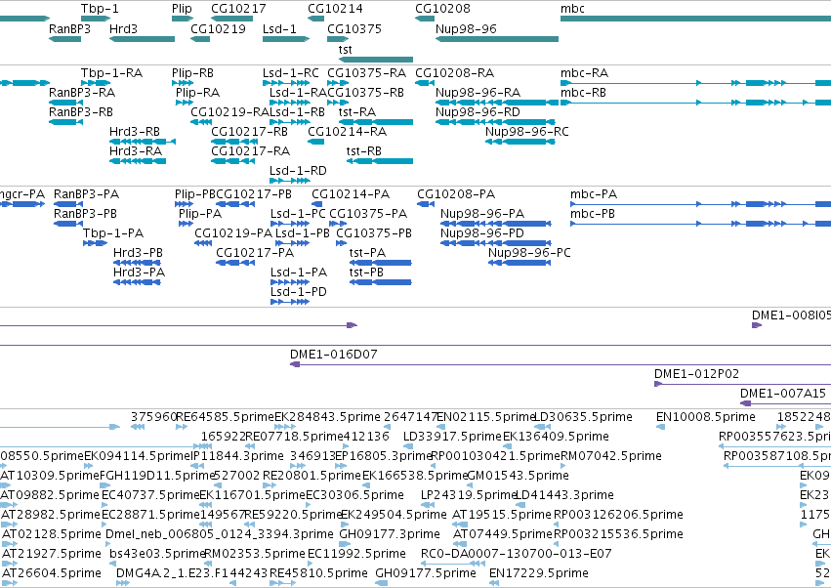Image resolution: width=831 pixels, height=588 pixels.
Task: Select EST RE45810.5prime
Action: click(x=318, y=573)
